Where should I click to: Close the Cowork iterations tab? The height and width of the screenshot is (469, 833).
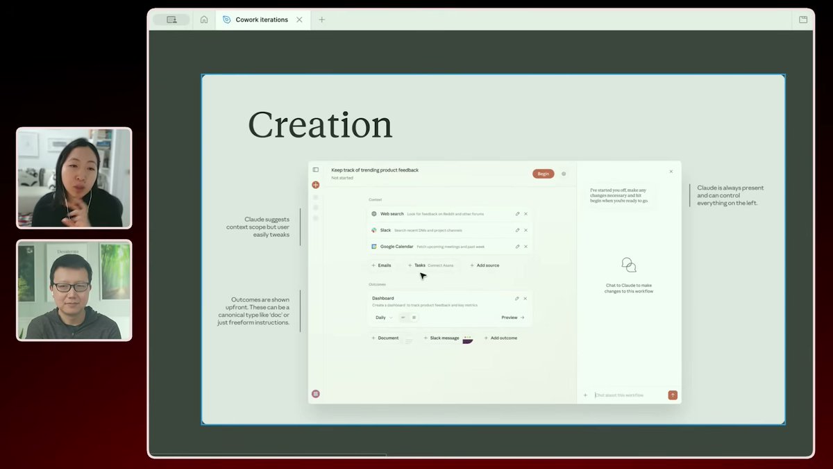[x=299, y=19]
